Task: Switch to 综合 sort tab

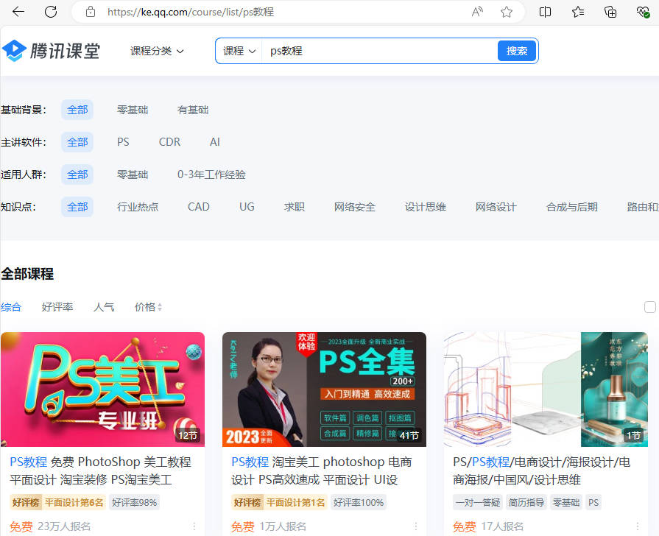Action: pyautogui.click(x=11, y=307)
